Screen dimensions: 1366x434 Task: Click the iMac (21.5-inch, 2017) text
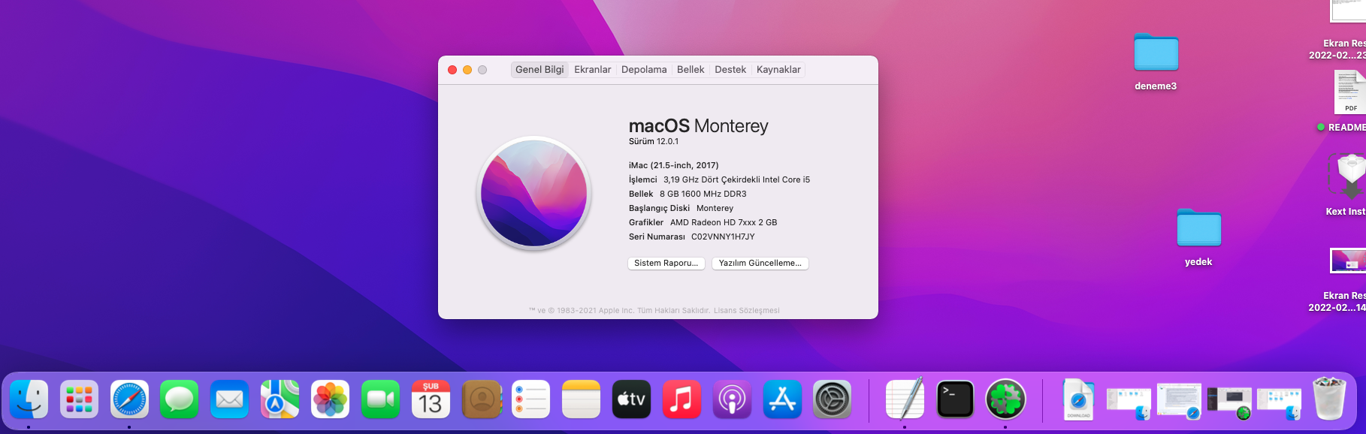[x=674, y=165]
